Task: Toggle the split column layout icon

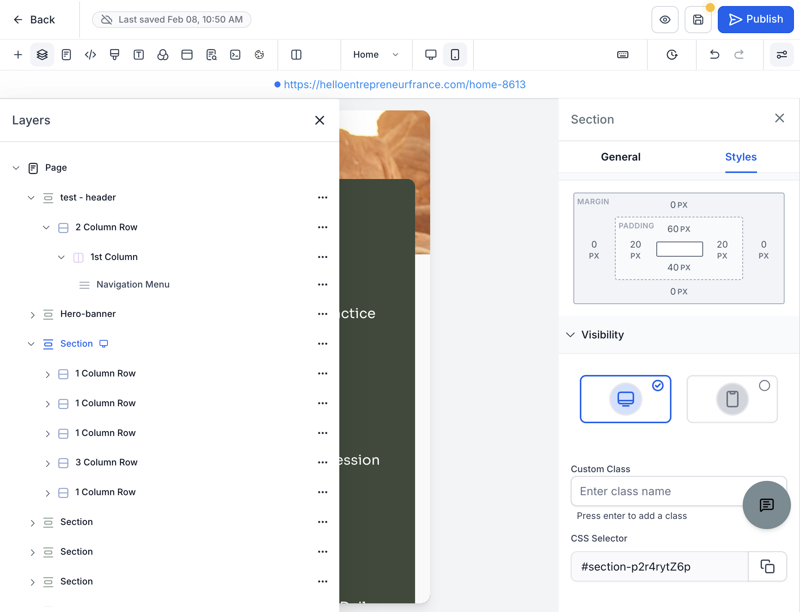Action: [x=296, y=55]
